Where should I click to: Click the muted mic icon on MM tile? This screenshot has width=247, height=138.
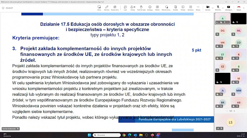234,94
